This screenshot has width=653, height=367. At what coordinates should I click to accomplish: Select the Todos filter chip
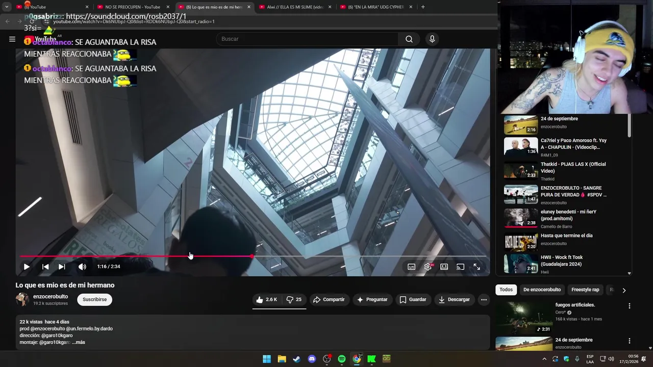pos(506,290)
